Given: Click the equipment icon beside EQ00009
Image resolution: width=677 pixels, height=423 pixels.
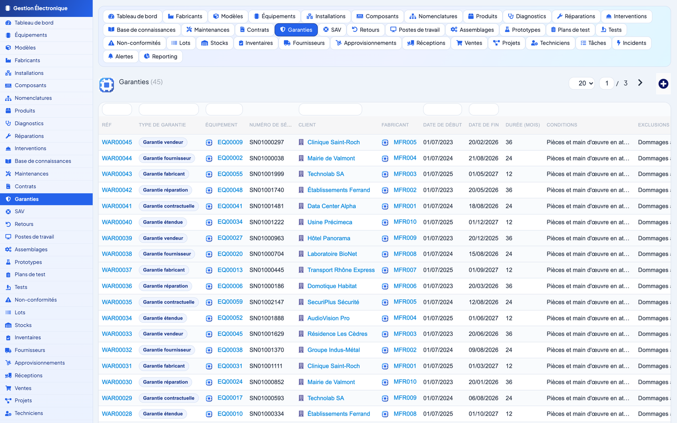Looking at the screenshot, I should [x=209, y=142].
